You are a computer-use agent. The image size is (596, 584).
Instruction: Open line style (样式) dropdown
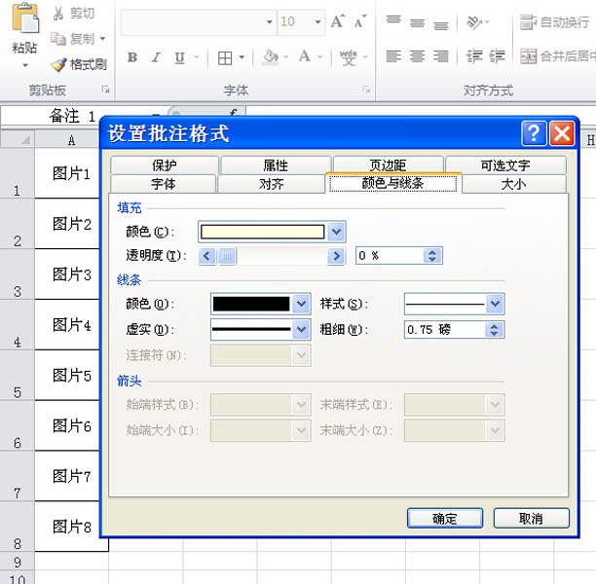tap(495, 304)
